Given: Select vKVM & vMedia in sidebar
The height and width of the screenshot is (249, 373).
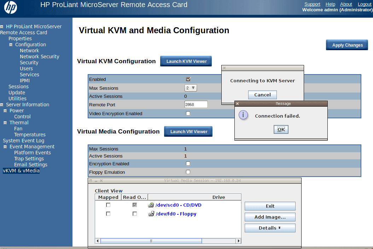Looking at the screenshot, I should pos(21,171).
